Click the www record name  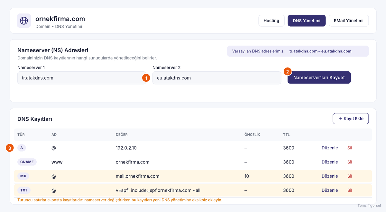click(x=57, y=162)
